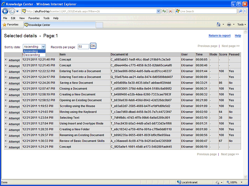Open the Favorites menu
249x186 pixels.
click(x=34, y=18)
